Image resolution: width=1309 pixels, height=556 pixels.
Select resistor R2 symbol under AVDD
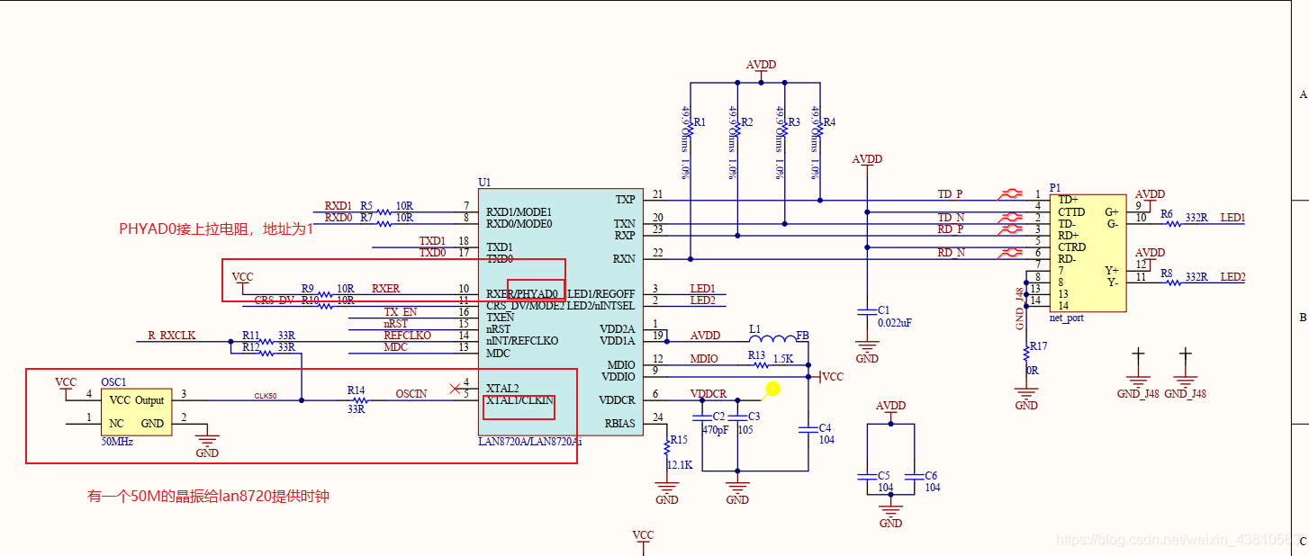point(737,131)
